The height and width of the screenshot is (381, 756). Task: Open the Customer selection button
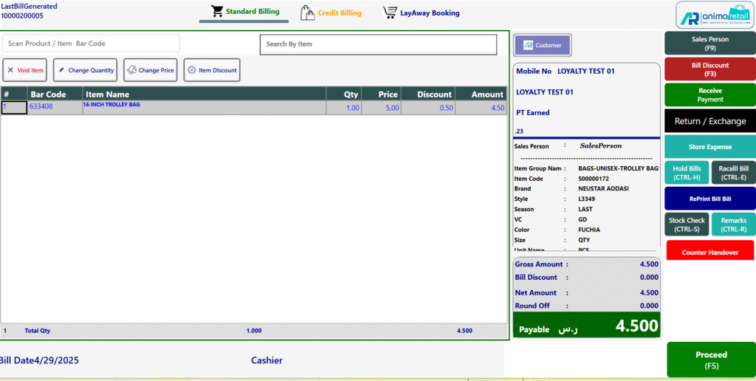[542, 45]
